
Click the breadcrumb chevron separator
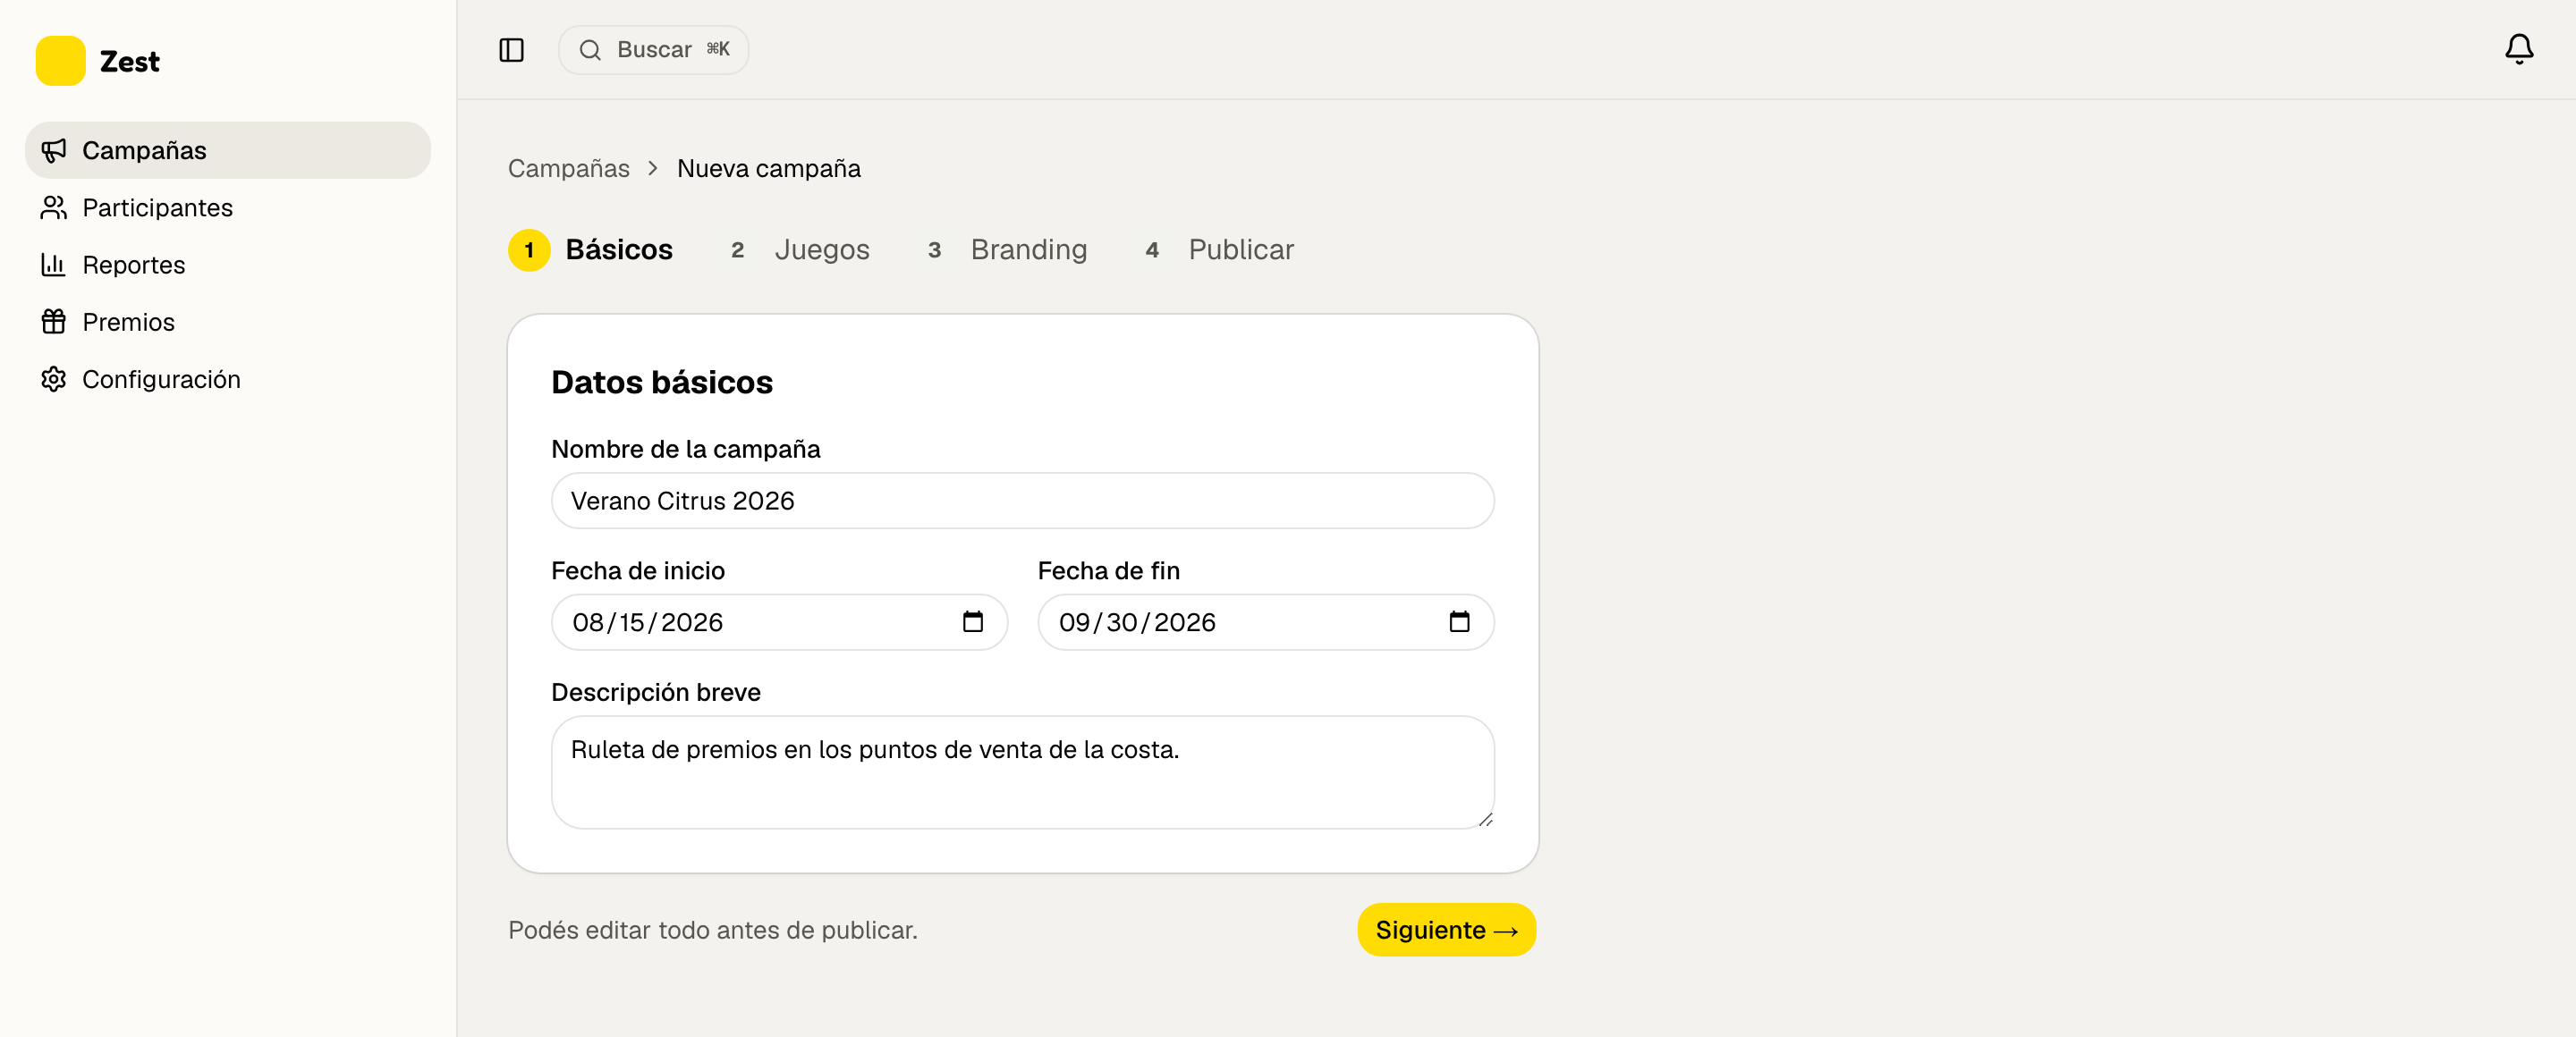coord(653,169)
